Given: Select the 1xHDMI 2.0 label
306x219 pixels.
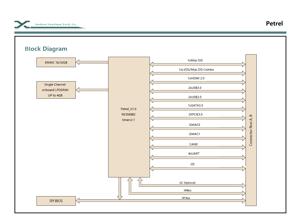Looking at the screenshot, I should point(196,78).
